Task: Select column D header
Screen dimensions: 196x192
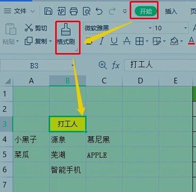Action: 141,81
